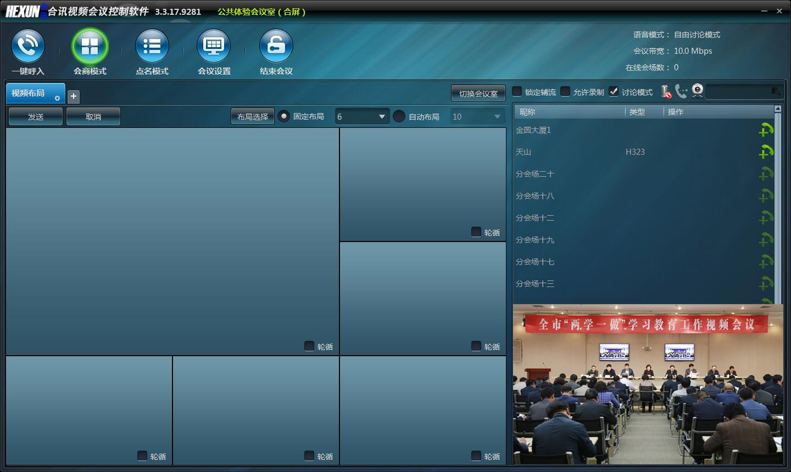The width and height of the screenshot is (791, 472).
Task: Click the mute-all microphone icon
Action: tap(666, 92)
